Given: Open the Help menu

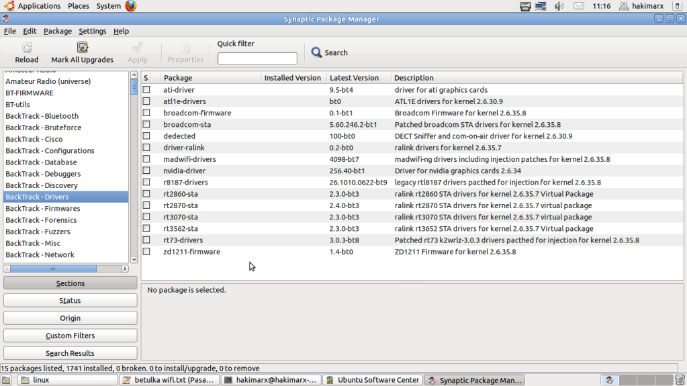Looking at the screenshot, I should tap(121, 31).
